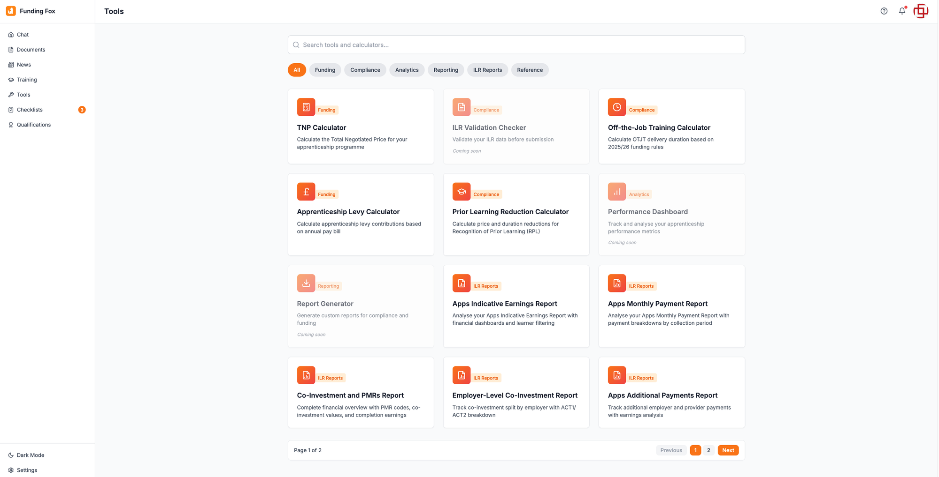This screenshot has height=477, width=939.
Task: Focus the search tools and calculators field
Action: [516, 45]
